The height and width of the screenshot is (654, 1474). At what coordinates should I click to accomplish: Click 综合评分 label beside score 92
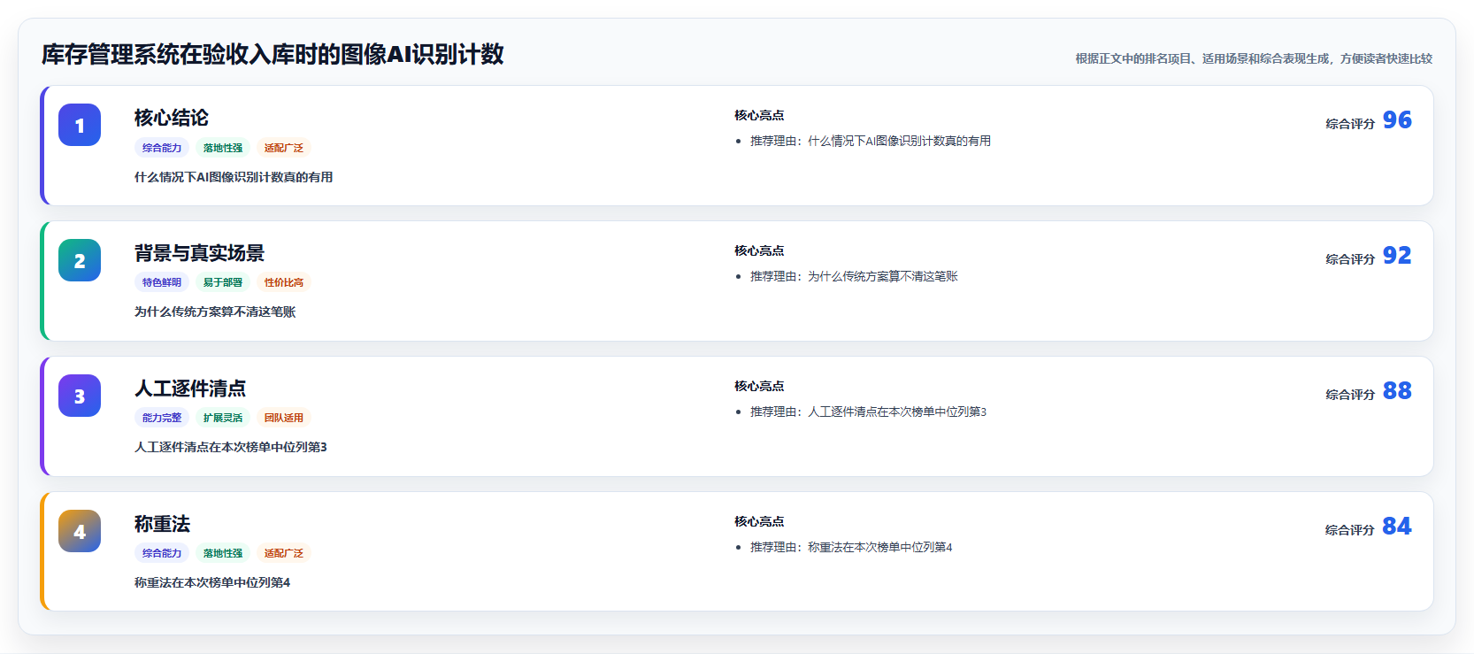click(1350, 259)
